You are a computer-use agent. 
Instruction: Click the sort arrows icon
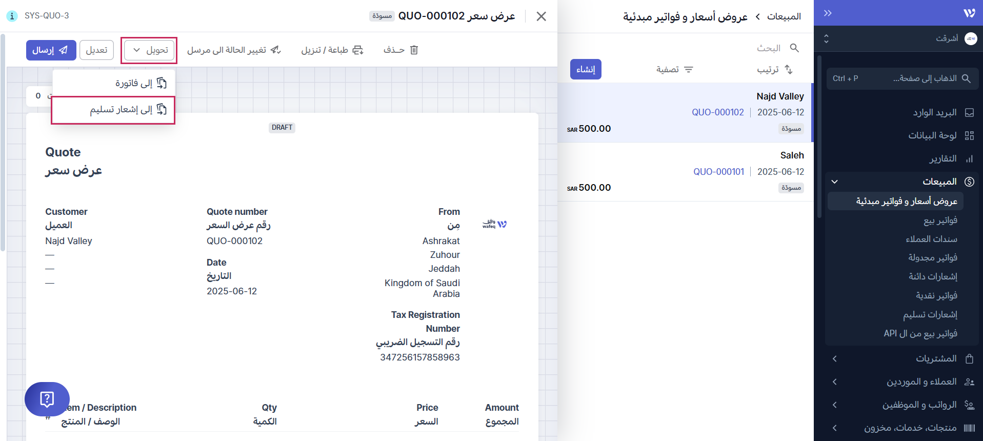(x=789, y=69)
